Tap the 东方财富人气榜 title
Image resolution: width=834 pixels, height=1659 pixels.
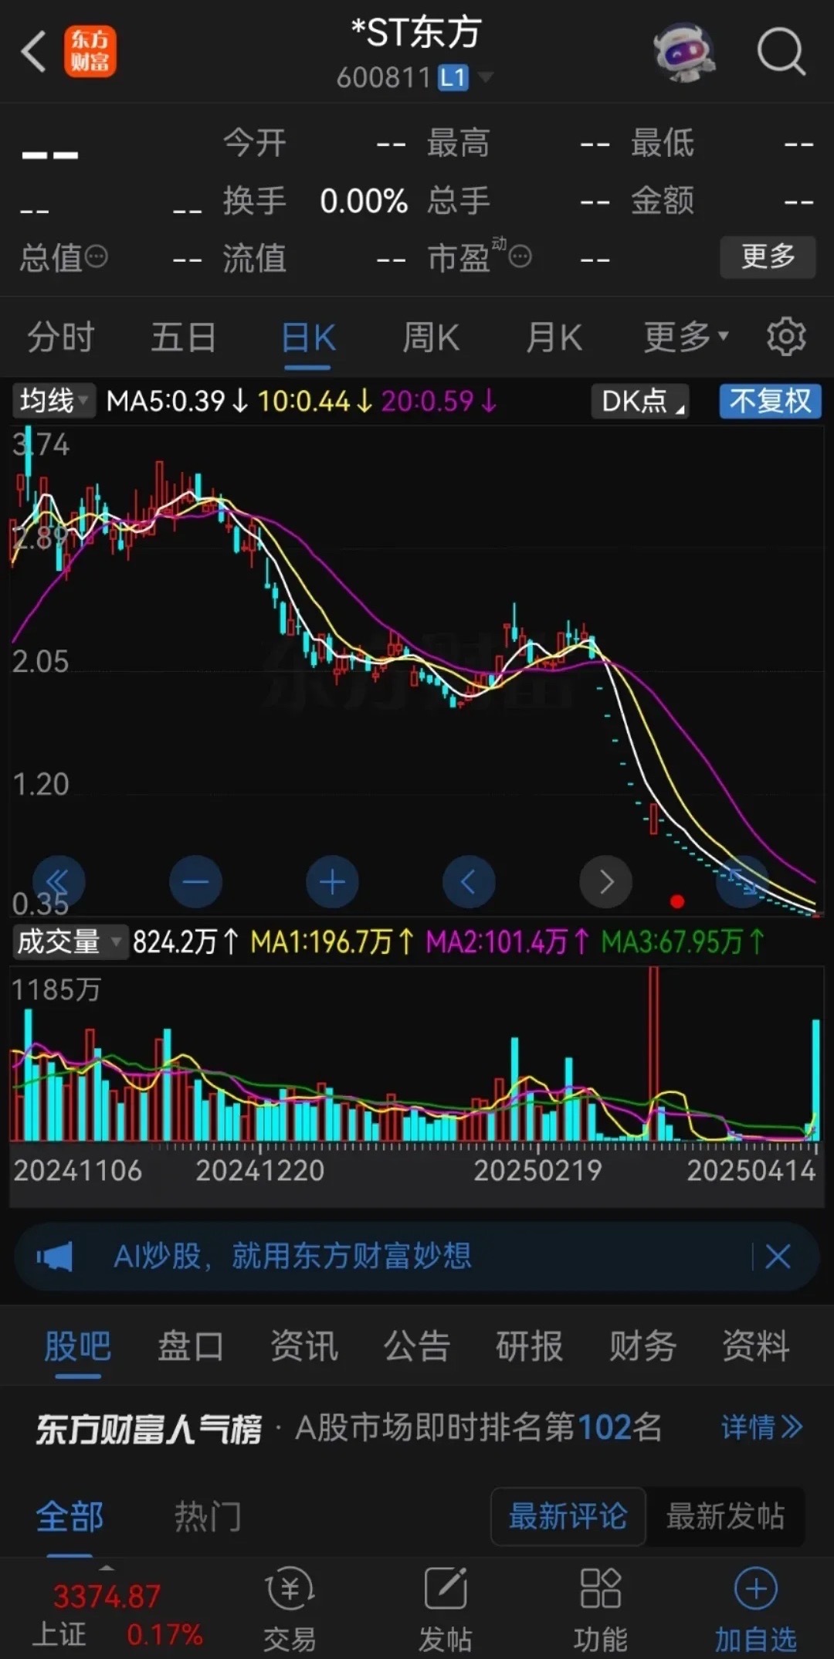(149, 1428)
